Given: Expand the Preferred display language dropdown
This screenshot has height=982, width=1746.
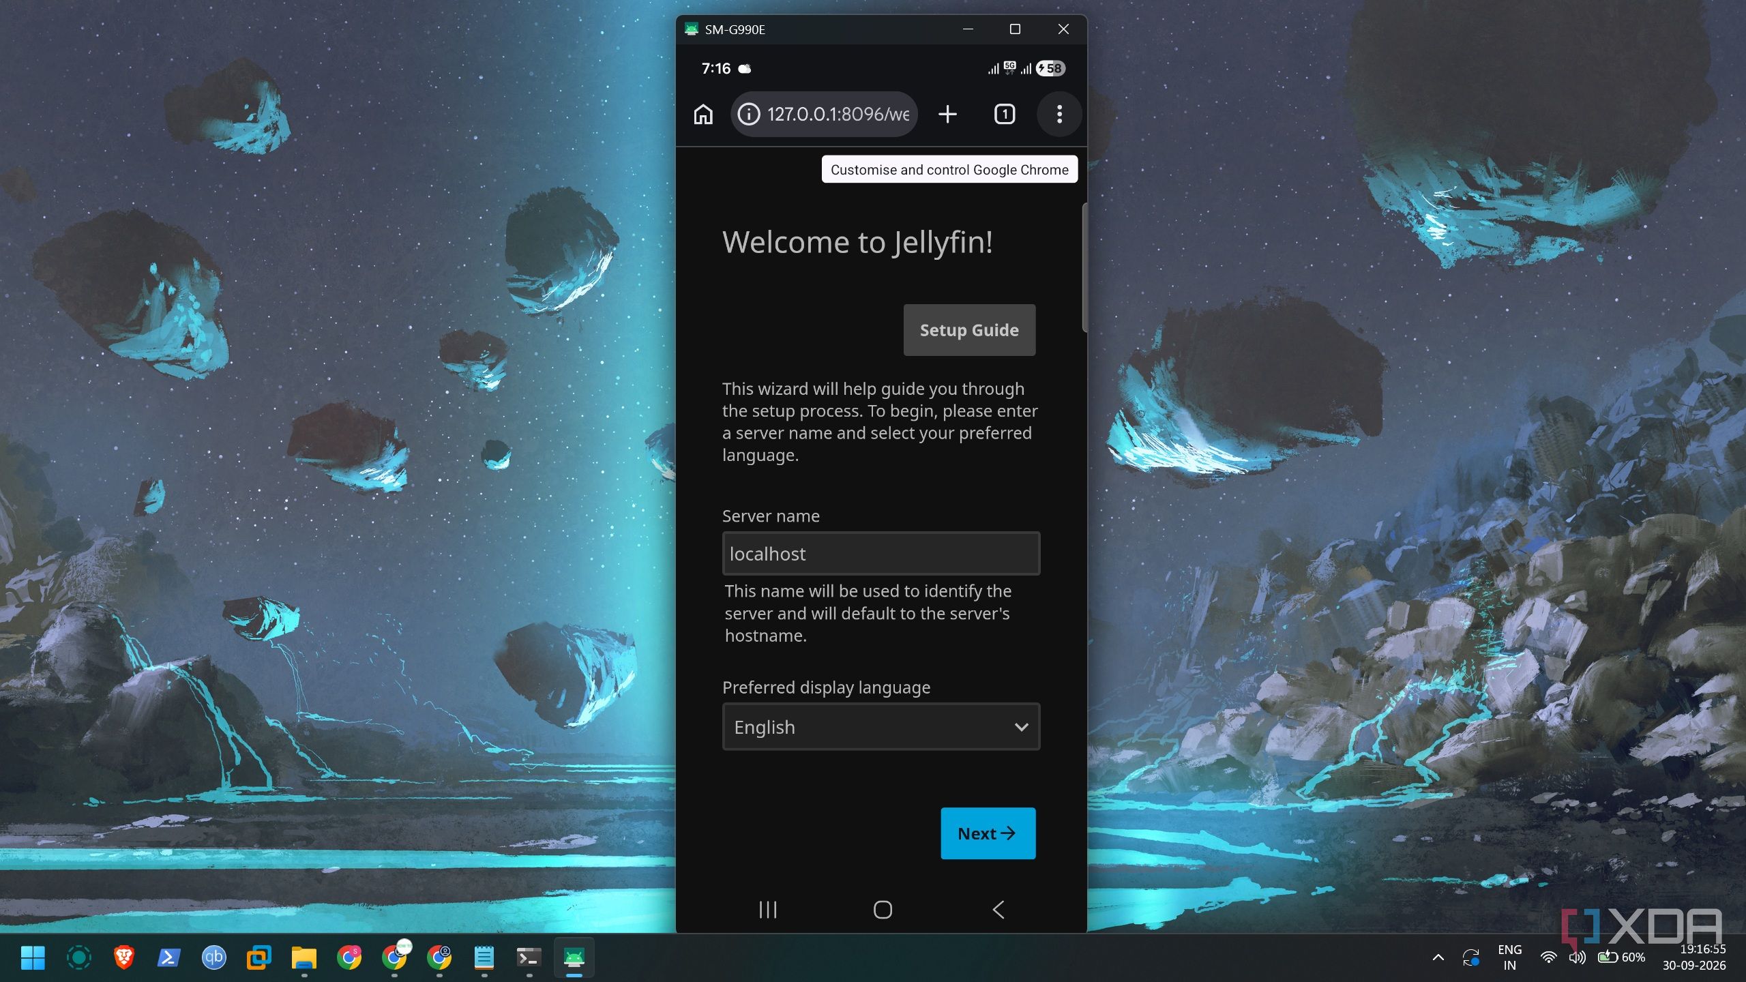Looking at the screenshot, I should 881,727.
